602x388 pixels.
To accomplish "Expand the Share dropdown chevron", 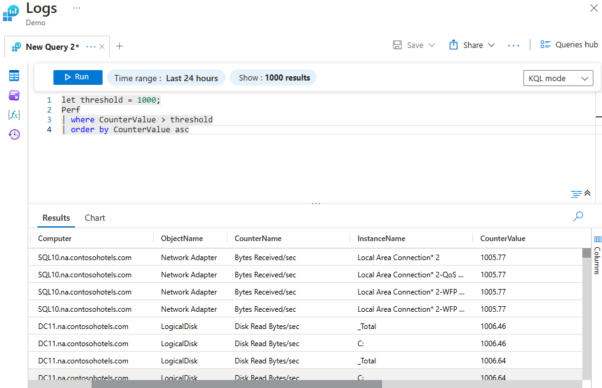I will click(491, 45).
